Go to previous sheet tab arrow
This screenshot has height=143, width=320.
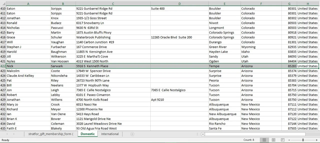pos(7,134)
